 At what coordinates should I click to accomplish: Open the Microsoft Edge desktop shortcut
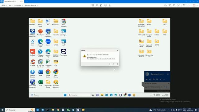(x=40, y=43)
